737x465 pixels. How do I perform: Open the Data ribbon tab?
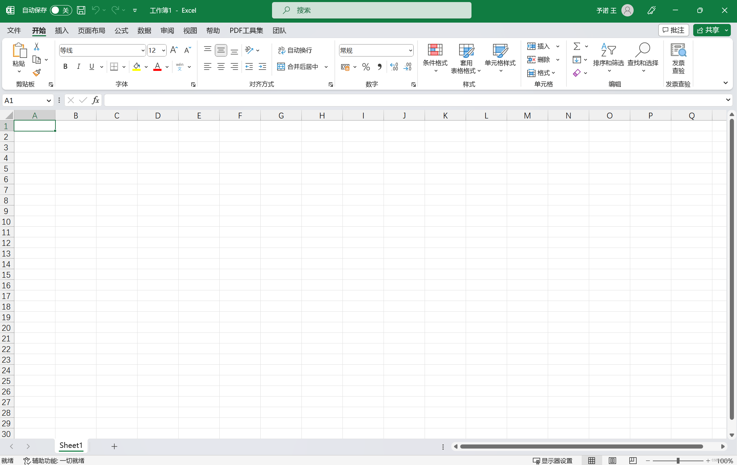(x=144, y=30)
